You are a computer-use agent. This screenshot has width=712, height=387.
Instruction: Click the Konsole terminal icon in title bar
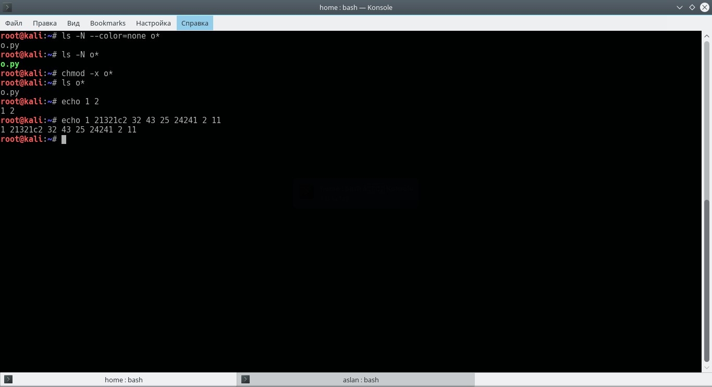(x=7, y=7)
